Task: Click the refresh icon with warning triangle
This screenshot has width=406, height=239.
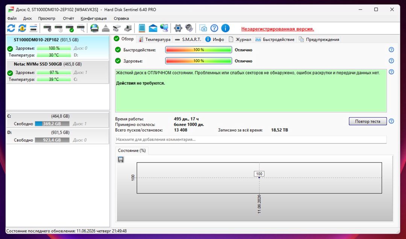Action: coord(22,28)
